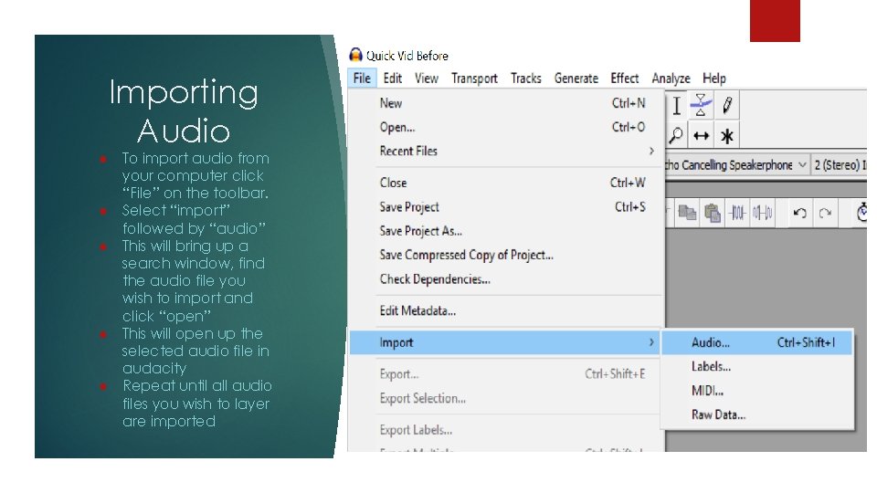Open the File menu
The width and height of the screenshot is (877, 493).
pos(362,79)
